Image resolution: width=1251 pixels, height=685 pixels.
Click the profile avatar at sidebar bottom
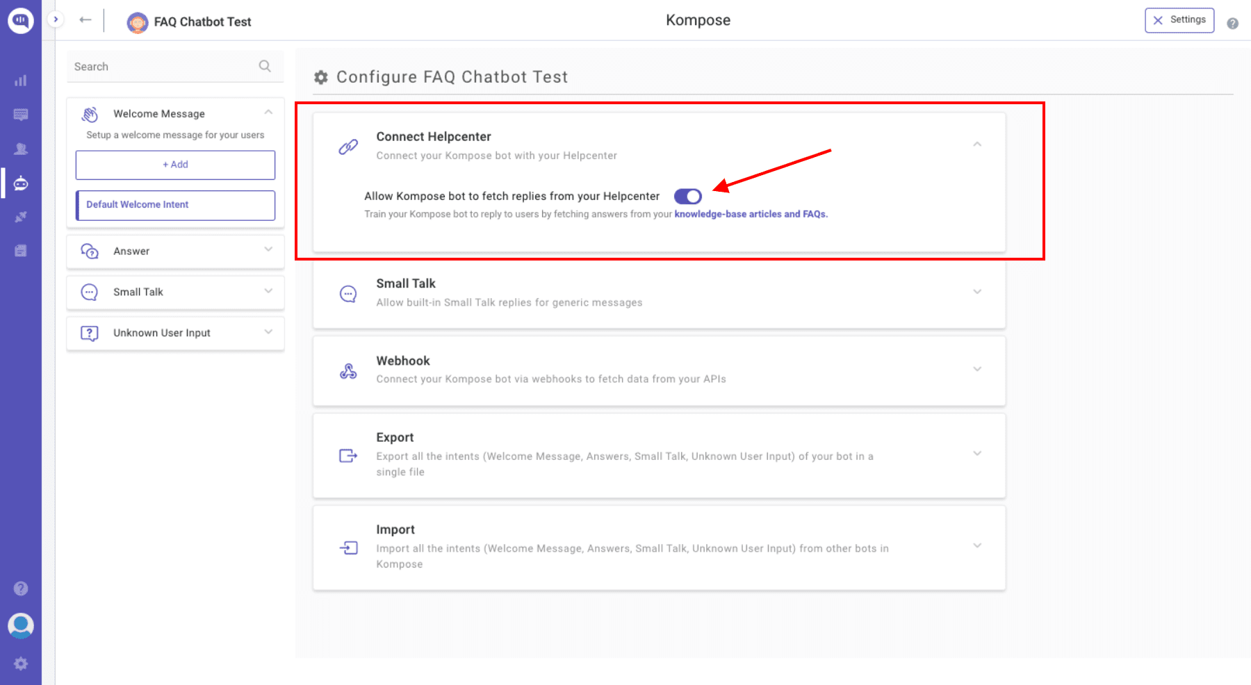point(21,626)
